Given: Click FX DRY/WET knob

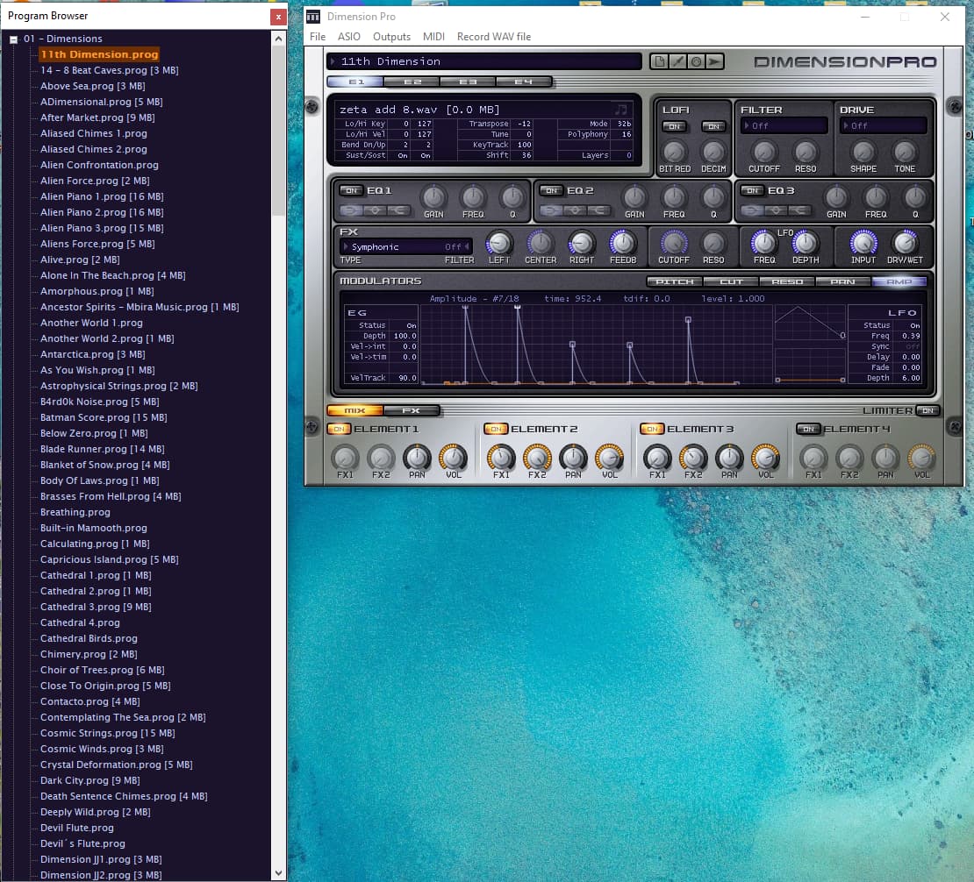Looking at the screenshot, I should pyautogui.click(x=905, y=243).
